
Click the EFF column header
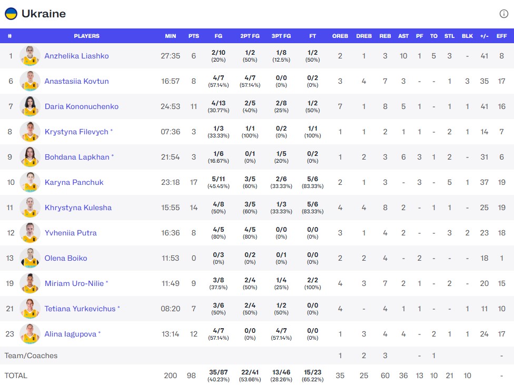(x=501, y=36)
